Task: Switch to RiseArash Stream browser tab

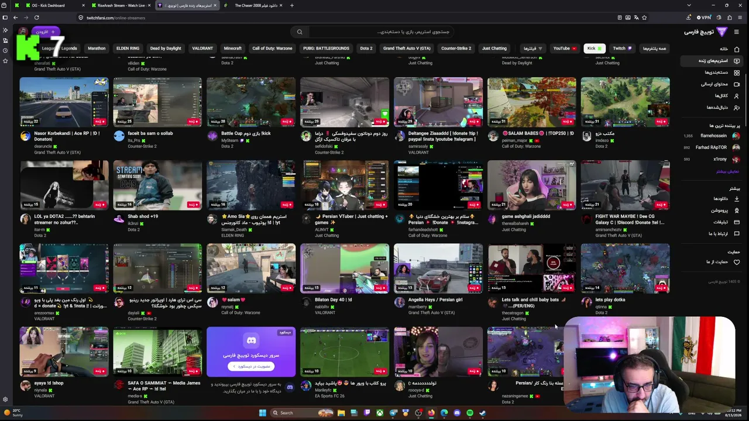Action: (x=121, y=5)
